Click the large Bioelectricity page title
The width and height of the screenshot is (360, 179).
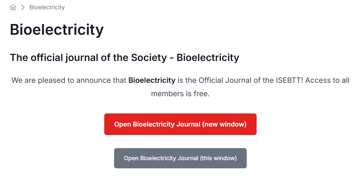pyautogui.click(x=57, y=30)
